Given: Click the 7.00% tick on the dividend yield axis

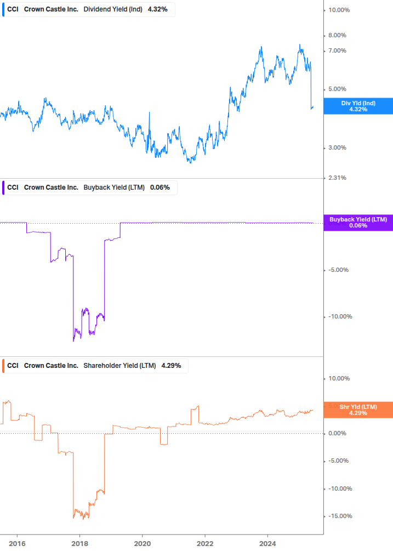Looking at the screenshot, I should point(337,51).
